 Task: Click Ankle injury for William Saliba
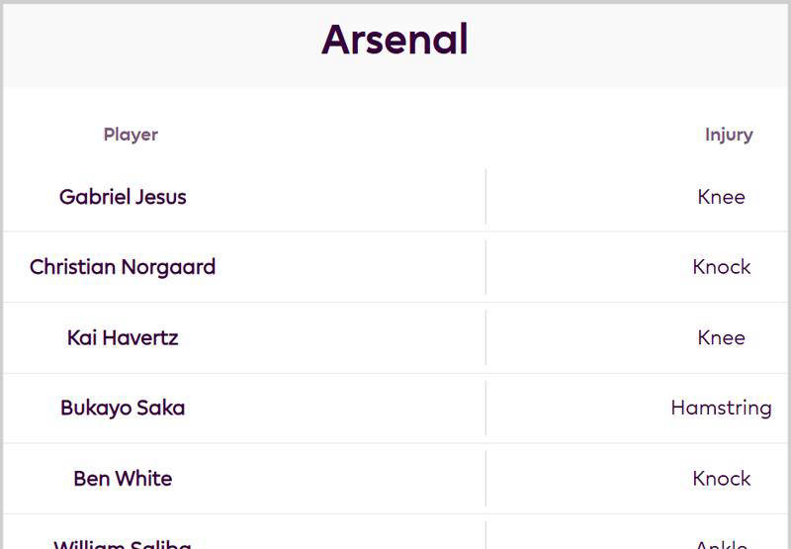tap(722, 544)
